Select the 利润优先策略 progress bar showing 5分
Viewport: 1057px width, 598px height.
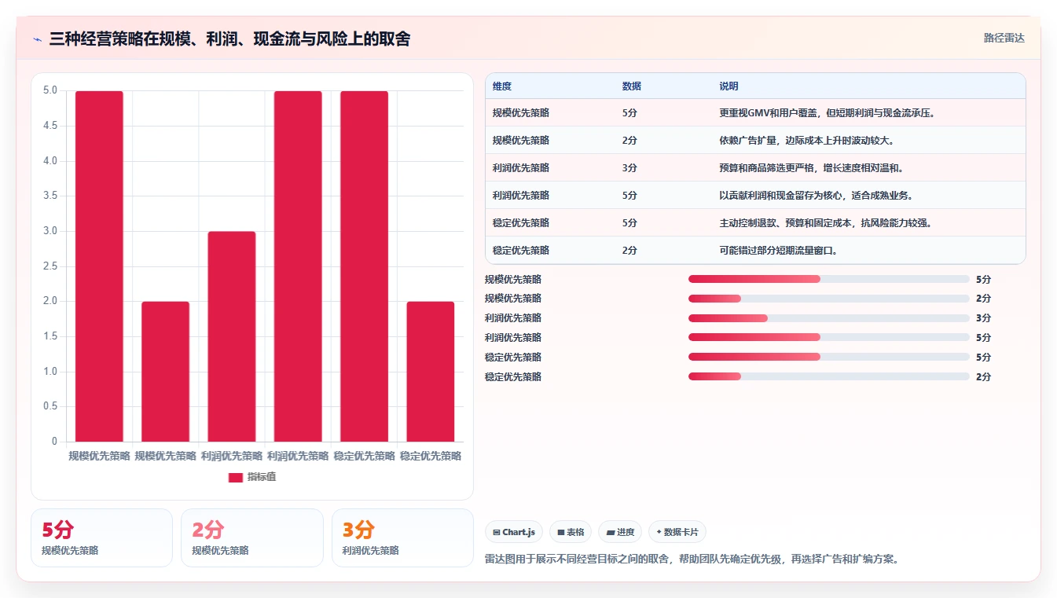(x=828, y=338)
